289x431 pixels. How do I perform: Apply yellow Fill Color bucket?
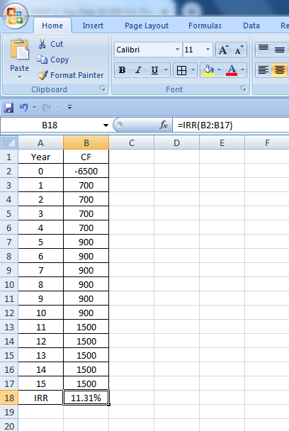tap(208, 70)
